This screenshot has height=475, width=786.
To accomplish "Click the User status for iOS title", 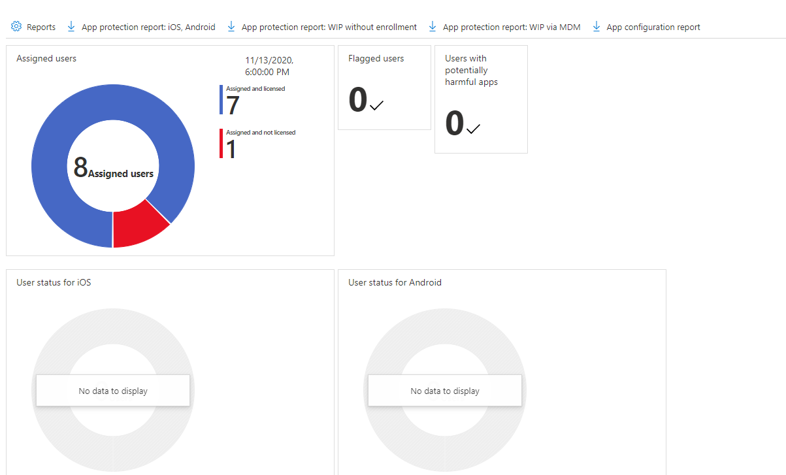I will 54,282.
